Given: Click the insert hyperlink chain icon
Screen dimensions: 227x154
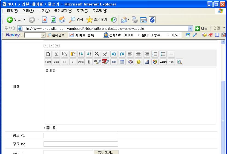Looking at the screenshot, I should click(x=114, y=62).
